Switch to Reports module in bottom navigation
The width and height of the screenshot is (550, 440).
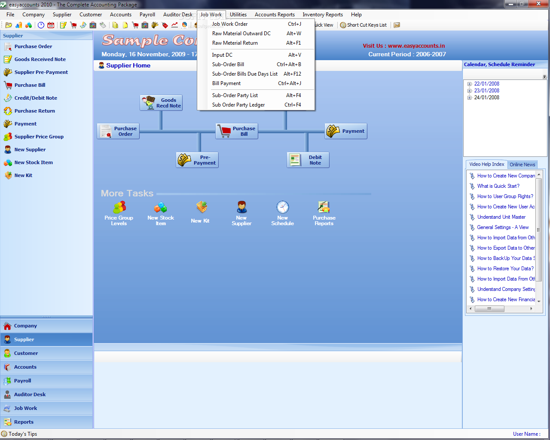[46, 422]
